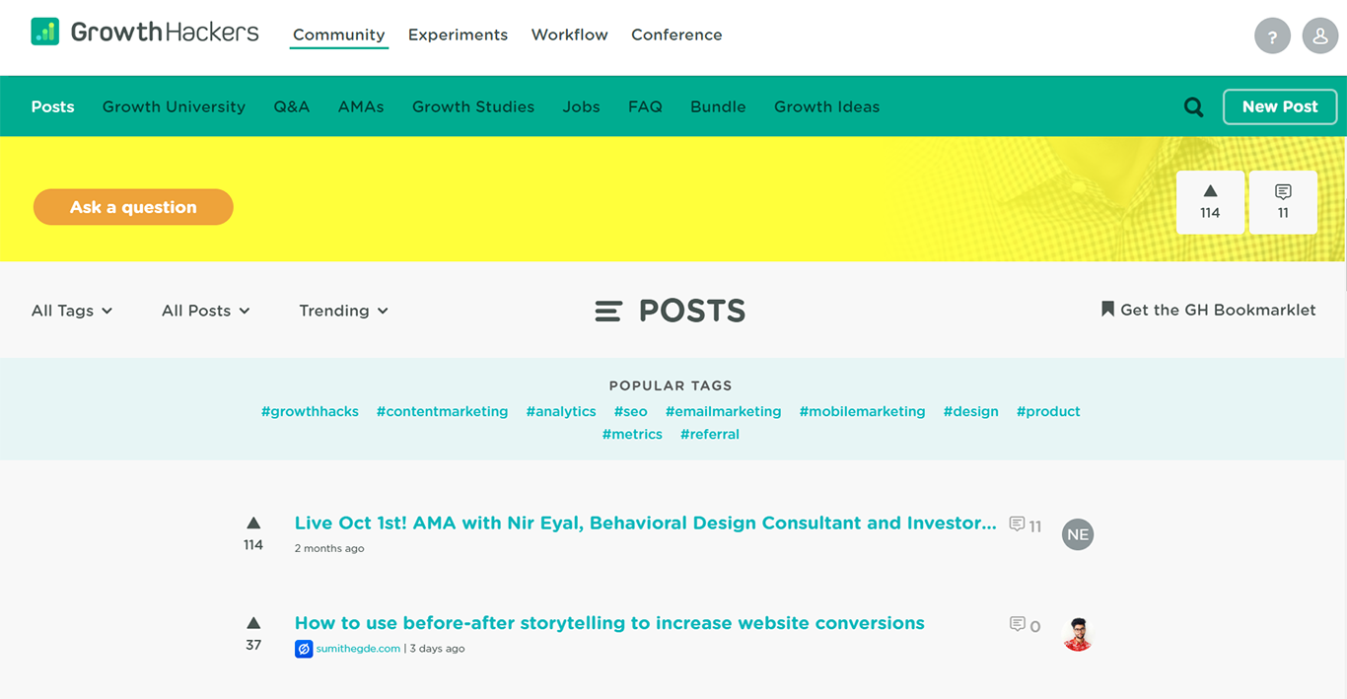Filter by #mobilemarketing tag
The image size is (1347, 699).
click(x=862, y=411)
